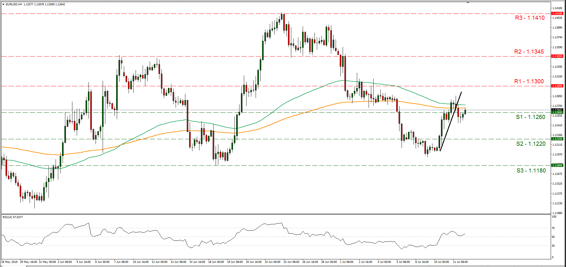Click the RSI 50 level label
This screenshot has height=267, width=566.
(x=553, y=237)
